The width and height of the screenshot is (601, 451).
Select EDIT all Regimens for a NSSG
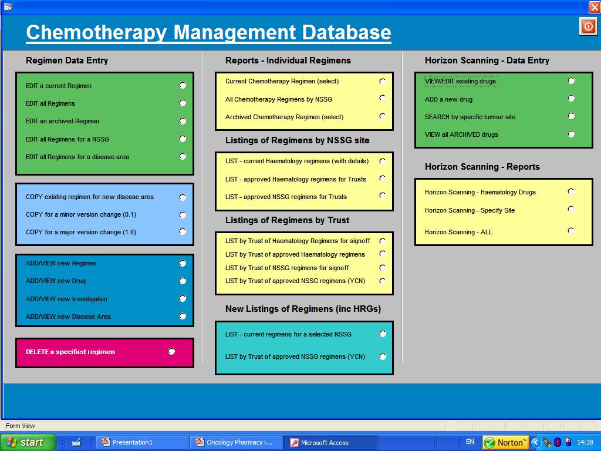tap(183, 139)
